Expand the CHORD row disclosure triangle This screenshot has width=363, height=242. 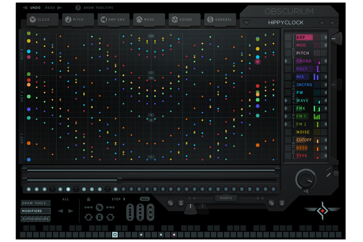286,61
